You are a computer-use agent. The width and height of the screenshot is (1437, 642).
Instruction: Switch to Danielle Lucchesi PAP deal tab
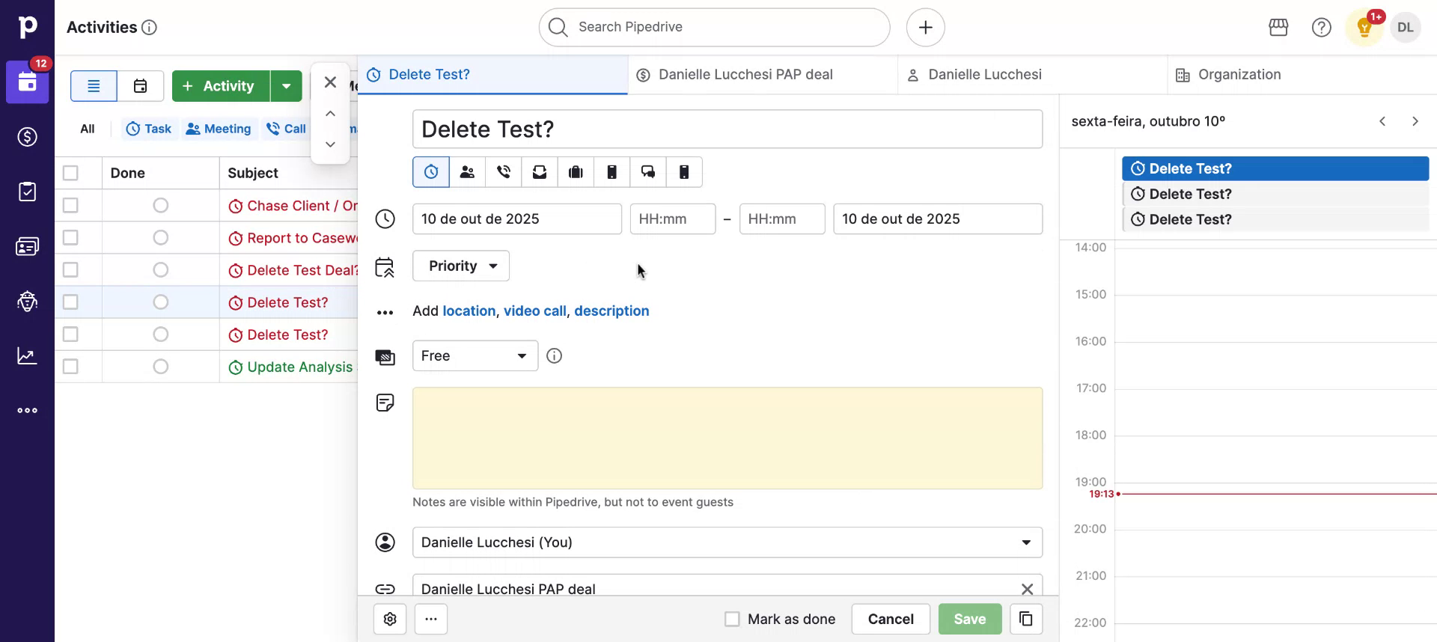tap(763, 75)
